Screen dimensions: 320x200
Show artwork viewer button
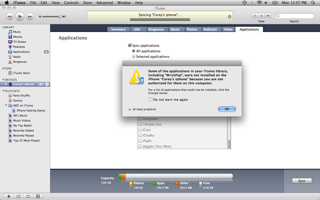tap(38, 196)
